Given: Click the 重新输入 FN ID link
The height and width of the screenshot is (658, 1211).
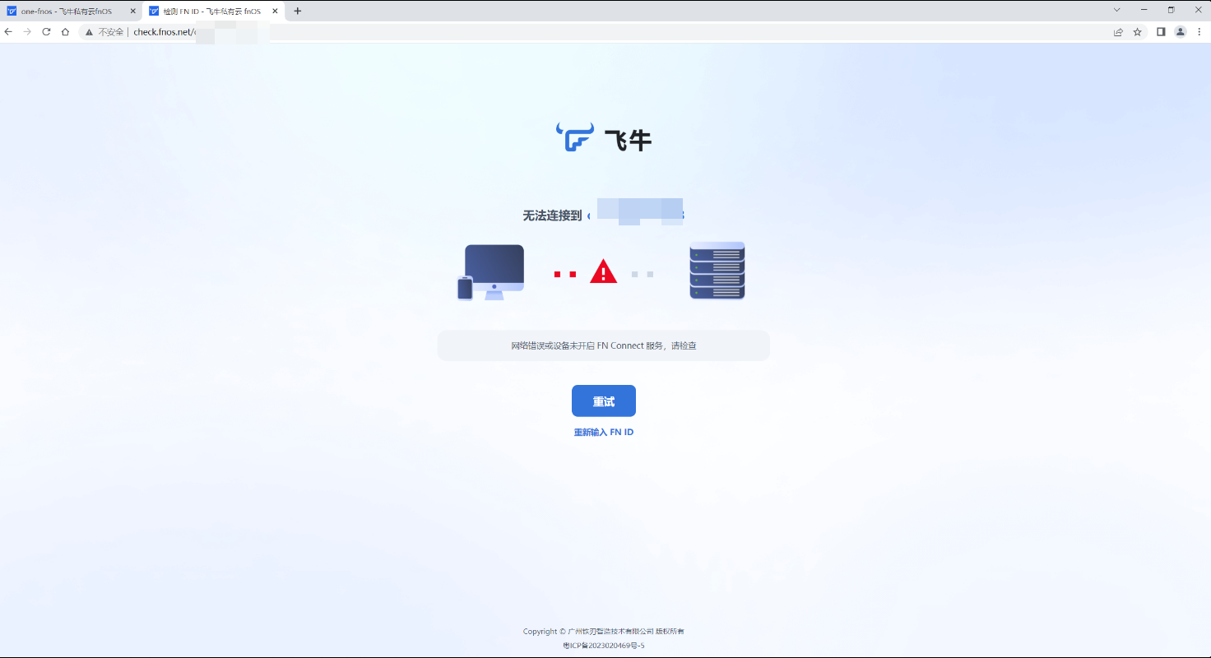Looking at the screenshot, I should pos(603,433).
